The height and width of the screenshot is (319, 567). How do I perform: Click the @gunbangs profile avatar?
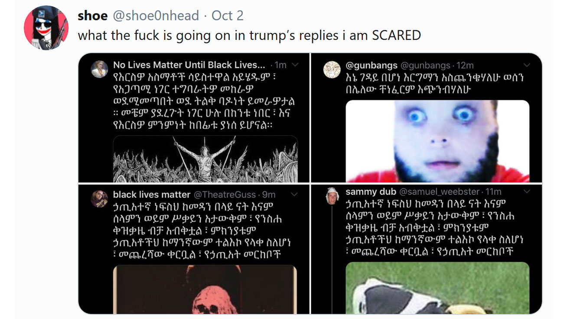pyautogui.click(x=332, y=69)
